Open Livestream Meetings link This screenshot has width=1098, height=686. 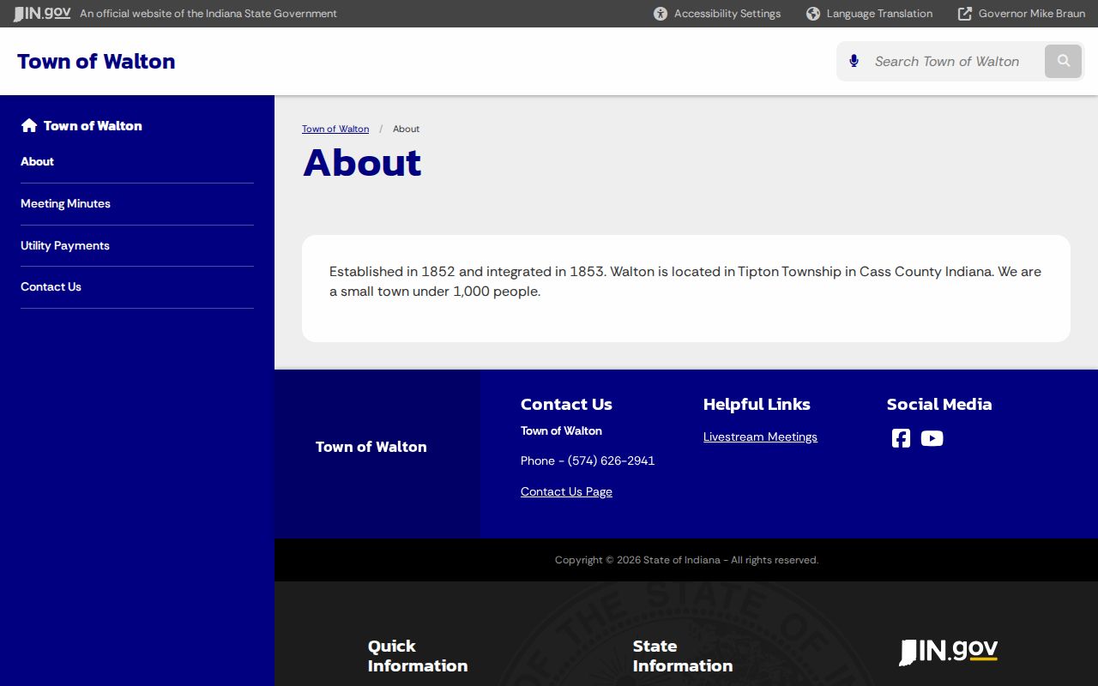[x=760, y=436]
